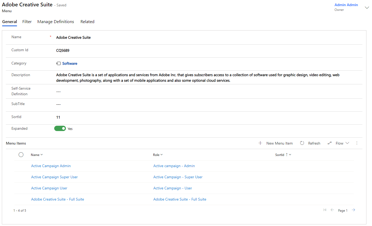The width and height of the screenshot is (372, 226).
Task: Click the Custom Id field CQ5689
Action: 63,50
